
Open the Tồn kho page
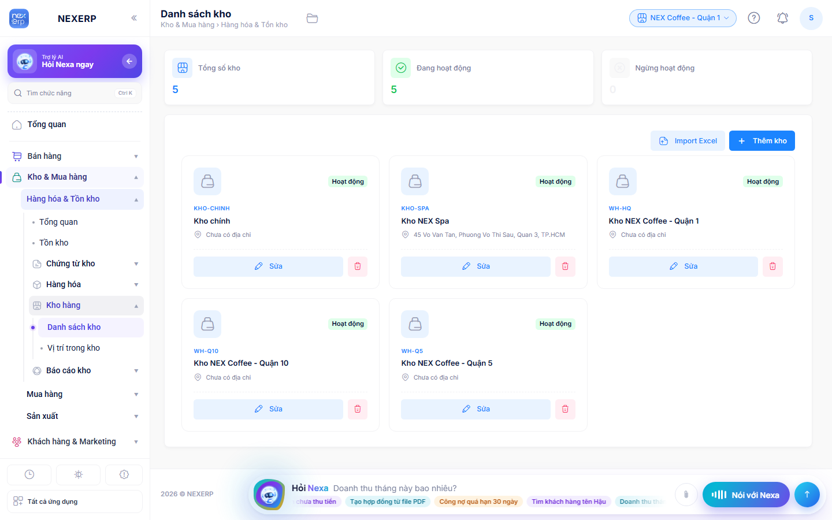tap(54, 243)
